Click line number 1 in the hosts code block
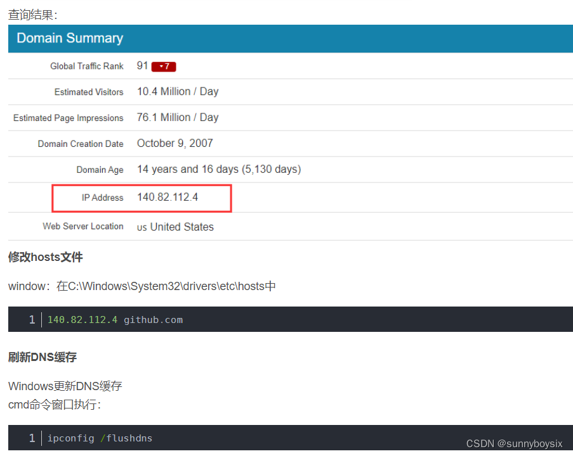This screenshot has height=456, width=573. pyautogui.click(x=32, y=319)
